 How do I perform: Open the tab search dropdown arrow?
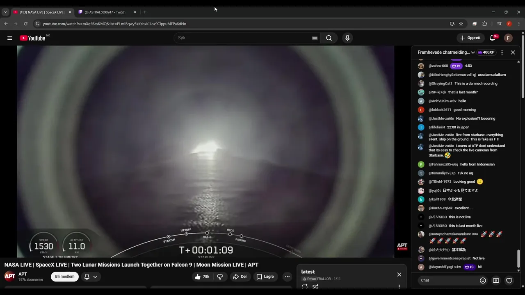click(x=5, y=12)
